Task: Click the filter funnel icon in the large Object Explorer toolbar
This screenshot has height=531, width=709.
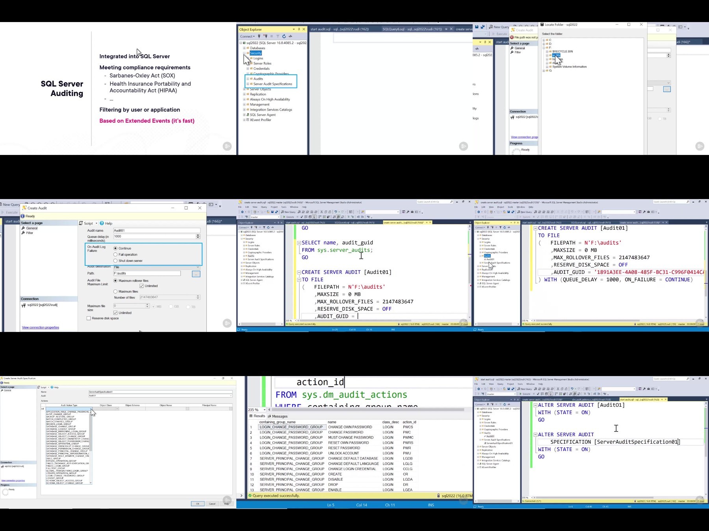Action: coord(278,36)
